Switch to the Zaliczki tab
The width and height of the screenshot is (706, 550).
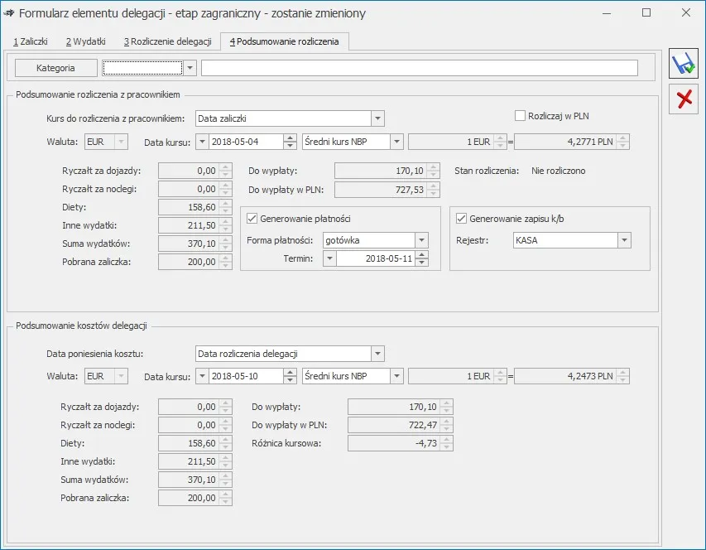click(31, 41)
